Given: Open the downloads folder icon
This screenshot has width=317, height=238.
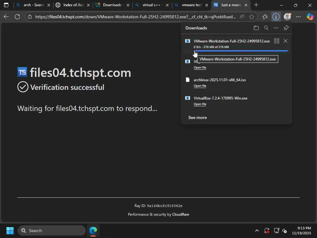Looking at the screenshot, I should coord(256,28).
